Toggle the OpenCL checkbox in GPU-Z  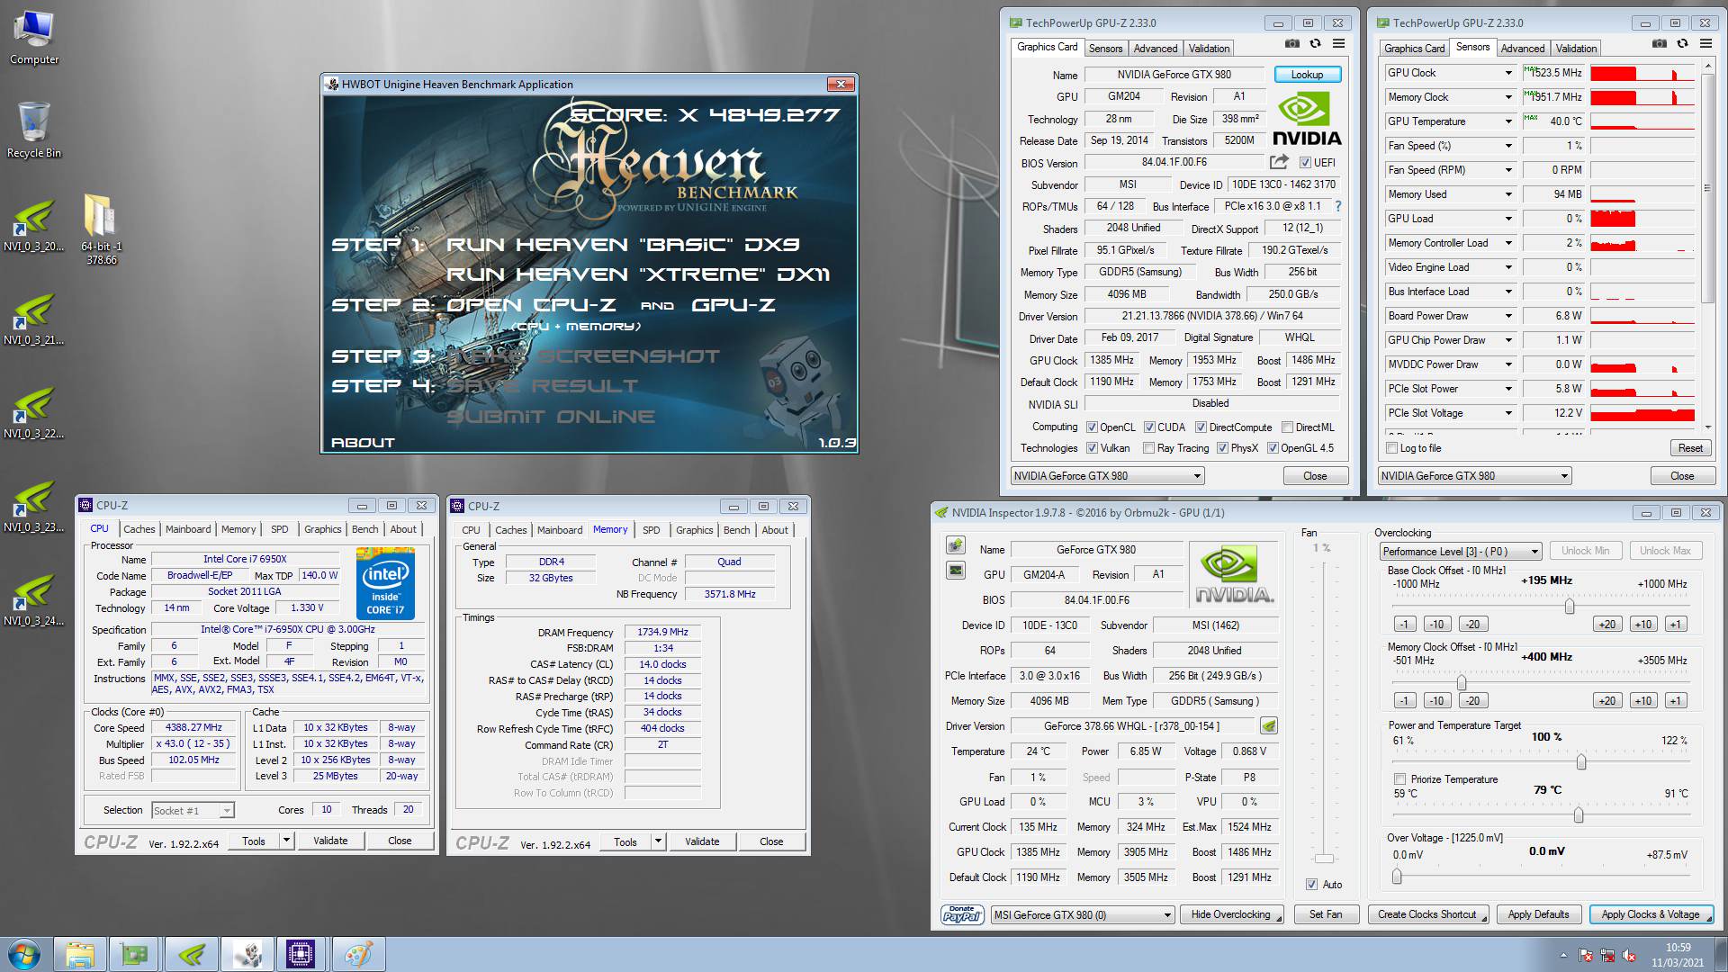click(1092, 427)
